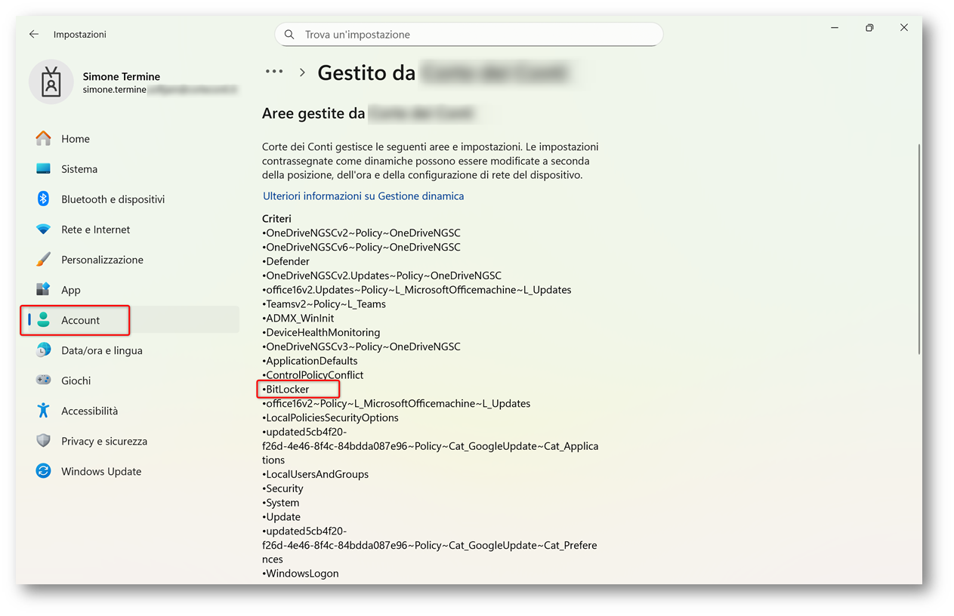Viewport: 954px width, 616px height.
Task: Click OneDriveNGSCv3~Policy~OneDriveNGSC entry
Action: pyautogui.click(x=361, y=346)
